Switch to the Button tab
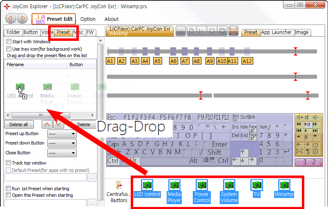328x209 pixels. point(31,32)
